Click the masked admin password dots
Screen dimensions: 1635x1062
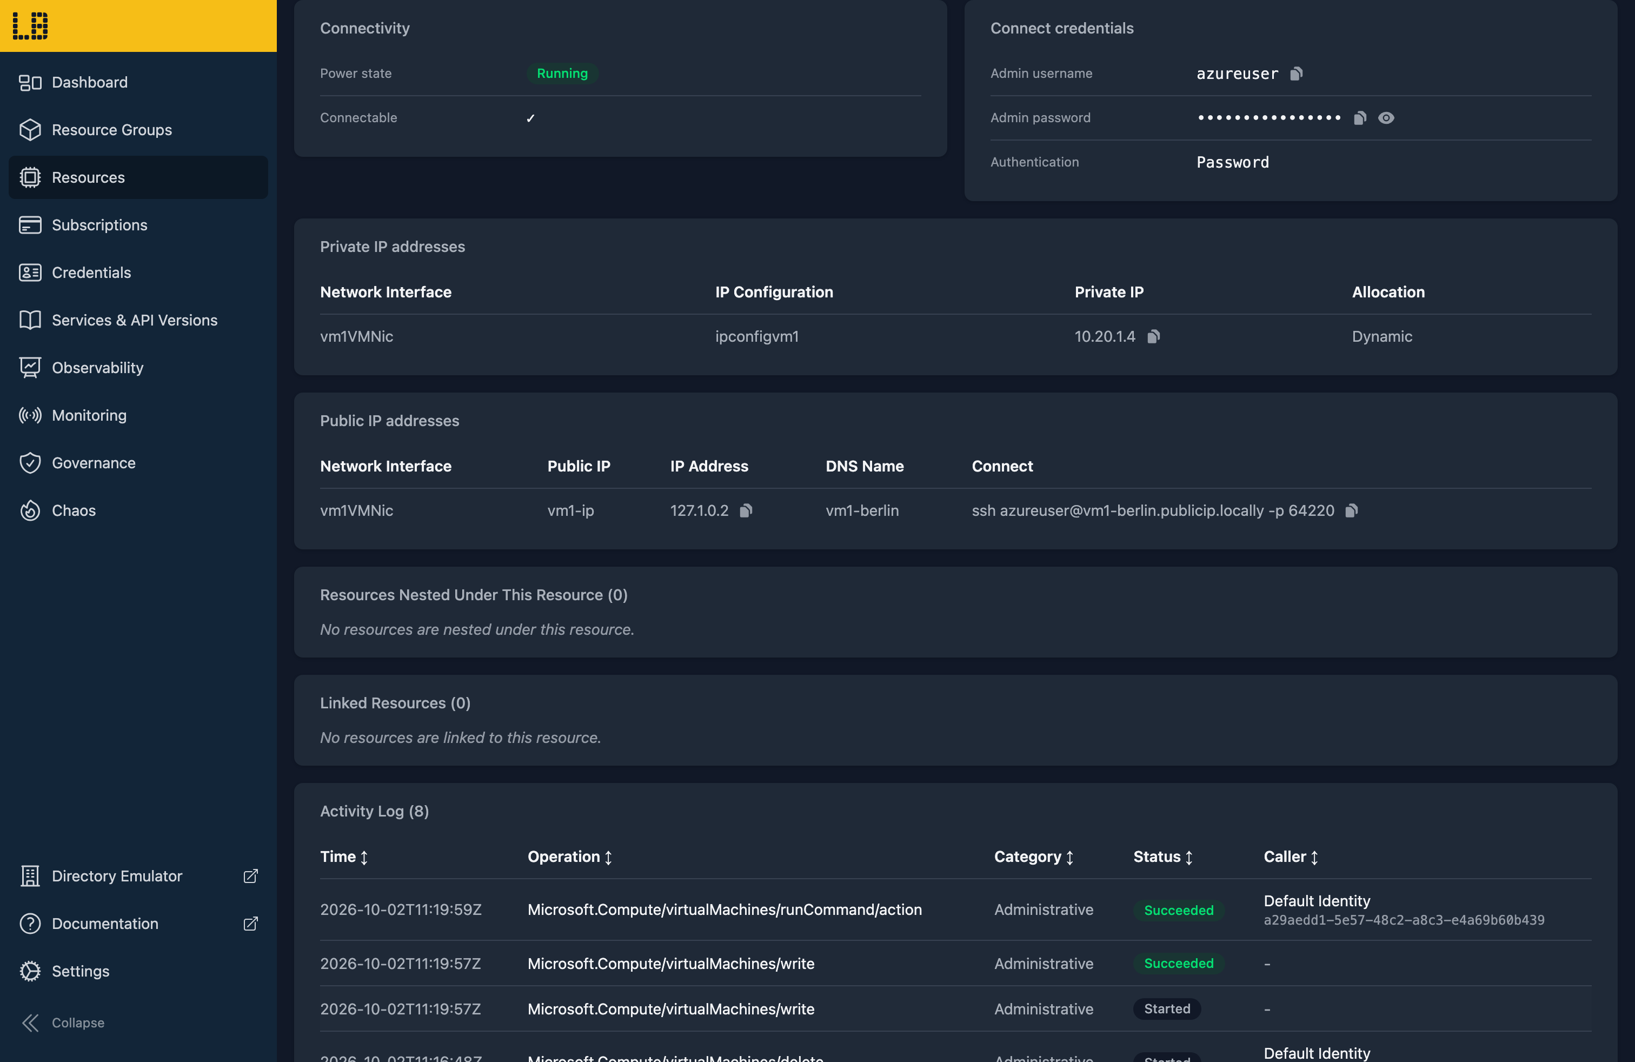(x=1269, y=118)
